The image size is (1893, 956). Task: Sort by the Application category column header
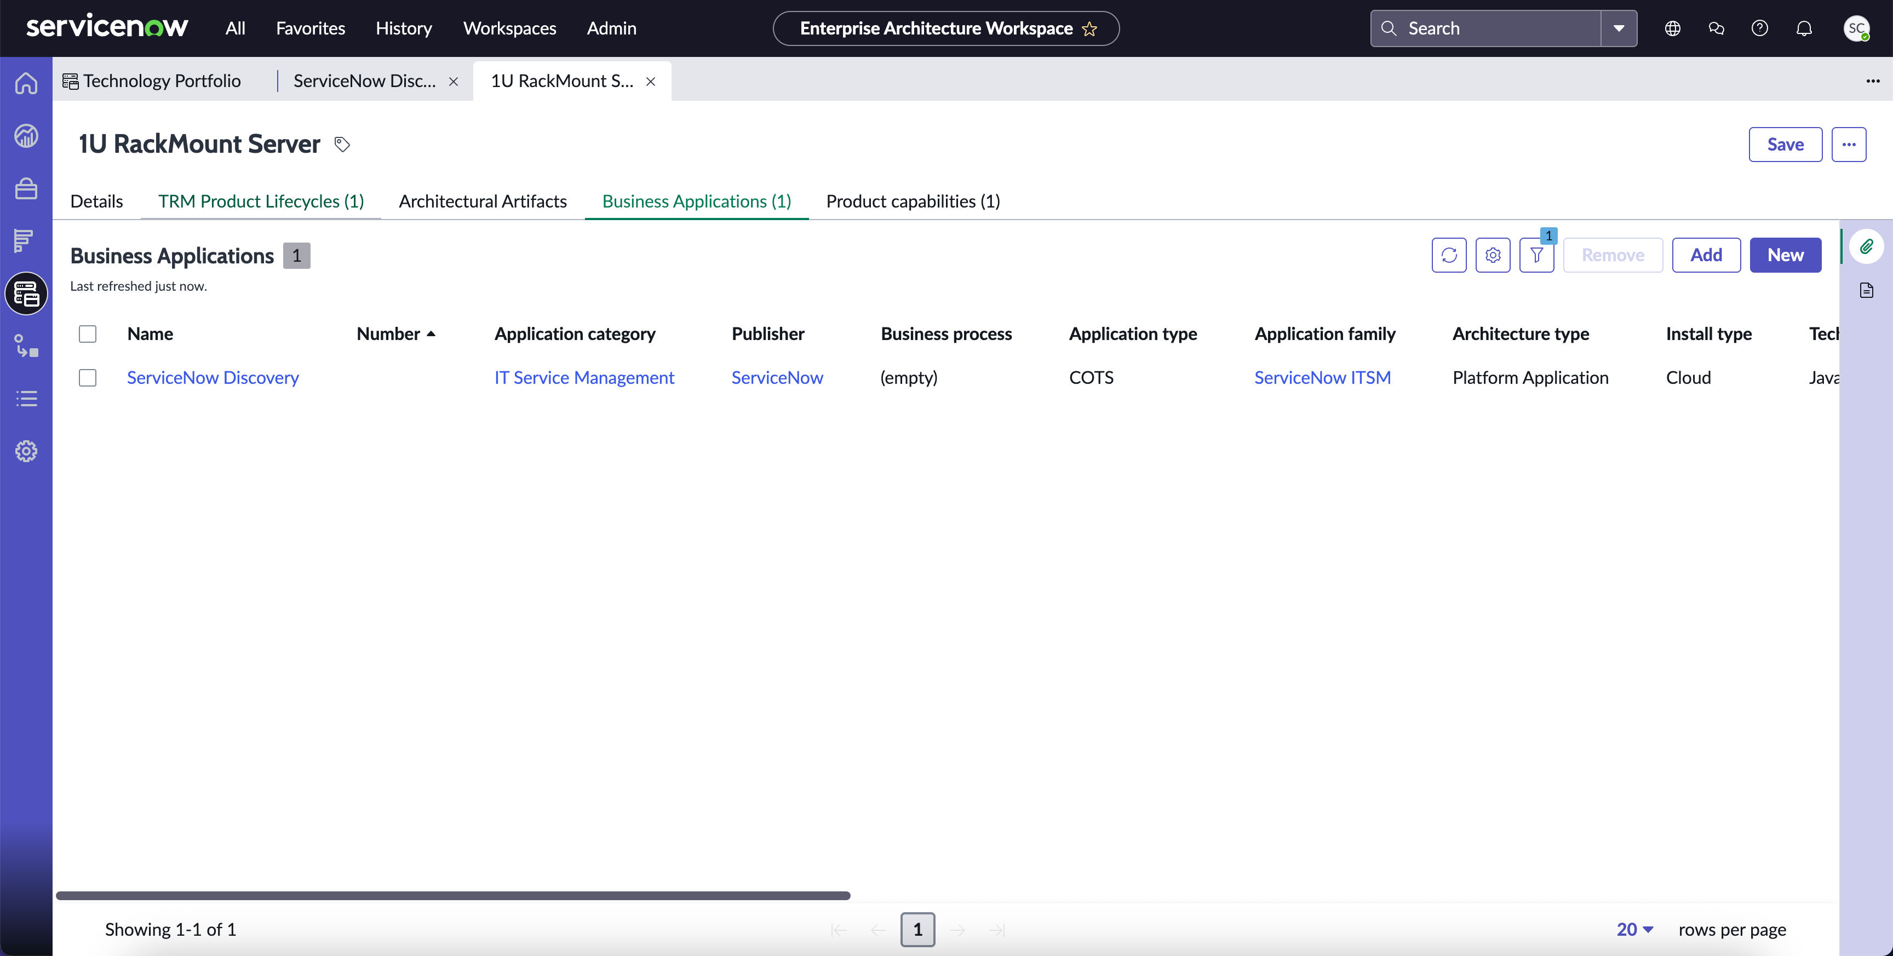(575, 335)
